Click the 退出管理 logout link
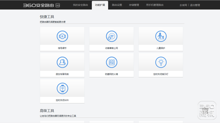This screenshot has height=123, width=220. click(x=195, y=5)
